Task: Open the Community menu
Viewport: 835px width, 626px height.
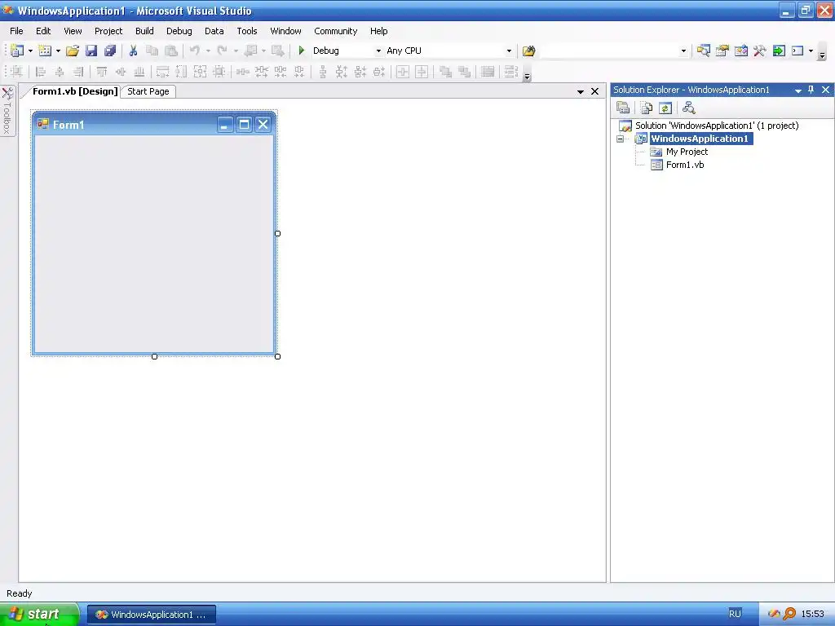Action: coord(335,31)
